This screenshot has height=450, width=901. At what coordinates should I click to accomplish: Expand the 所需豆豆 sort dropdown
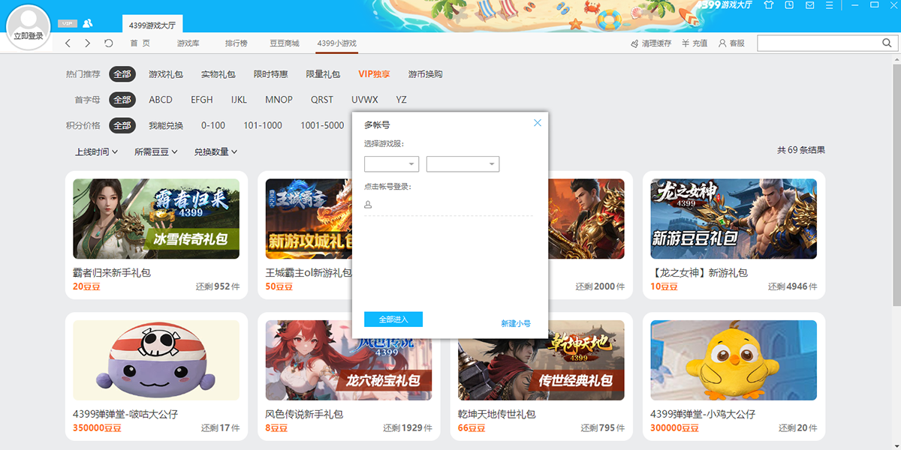pos(156,151)
